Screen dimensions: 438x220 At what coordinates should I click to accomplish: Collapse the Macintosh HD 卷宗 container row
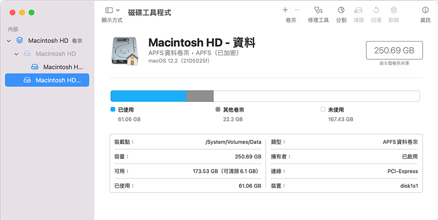point(9,41)
